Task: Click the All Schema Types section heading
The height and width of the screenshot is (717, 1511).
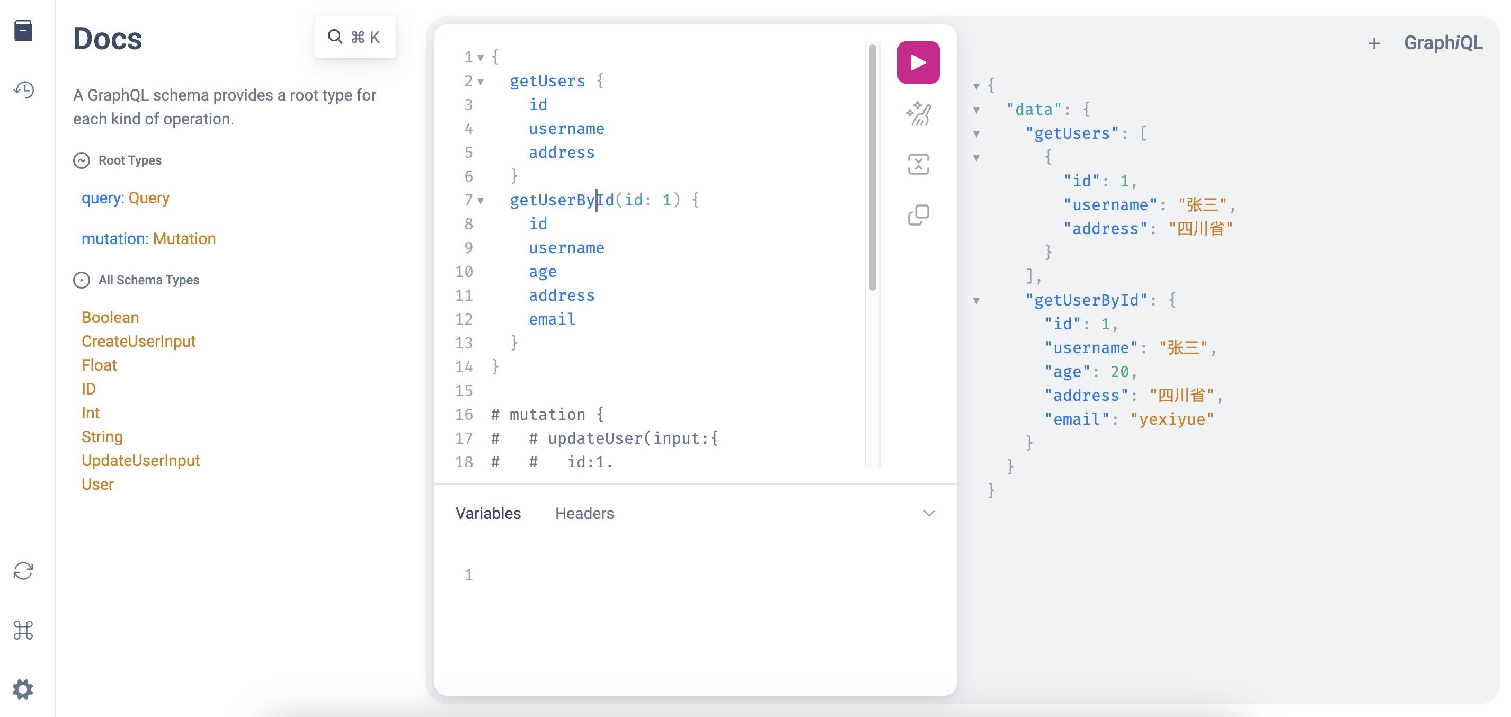Action: coord(148,280)
